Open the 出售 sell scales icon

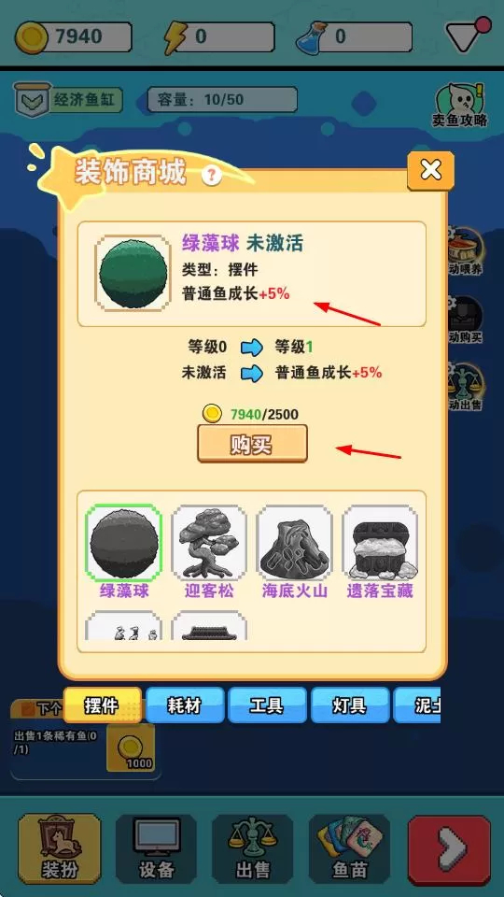pos(253,849)
